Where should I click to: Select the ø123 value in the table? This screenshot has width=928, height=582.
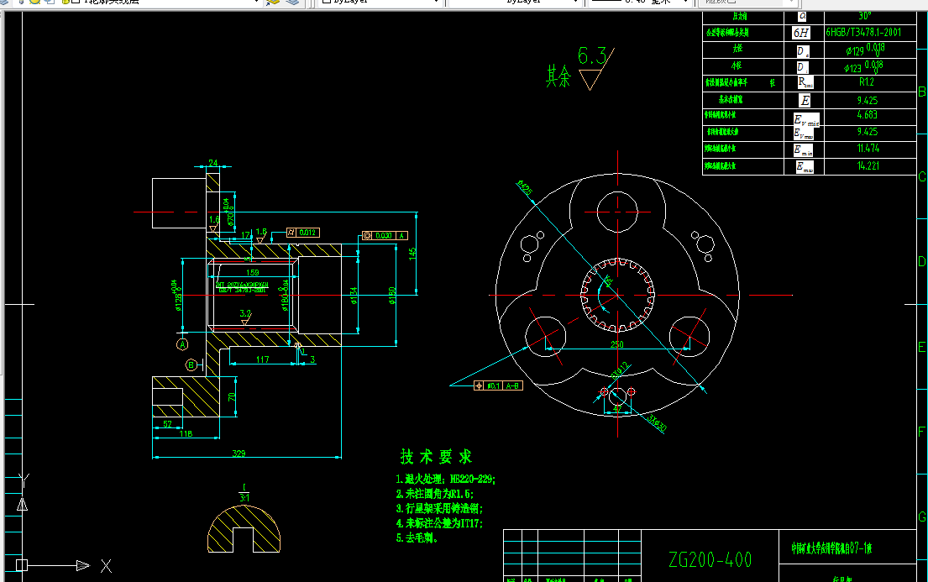click(x=863, y=67)
